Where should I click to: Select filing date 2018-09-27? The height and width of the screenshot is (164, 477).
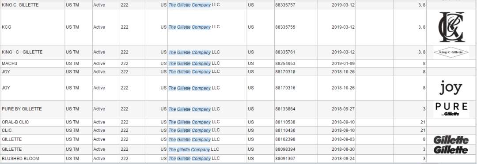[343, 109]
